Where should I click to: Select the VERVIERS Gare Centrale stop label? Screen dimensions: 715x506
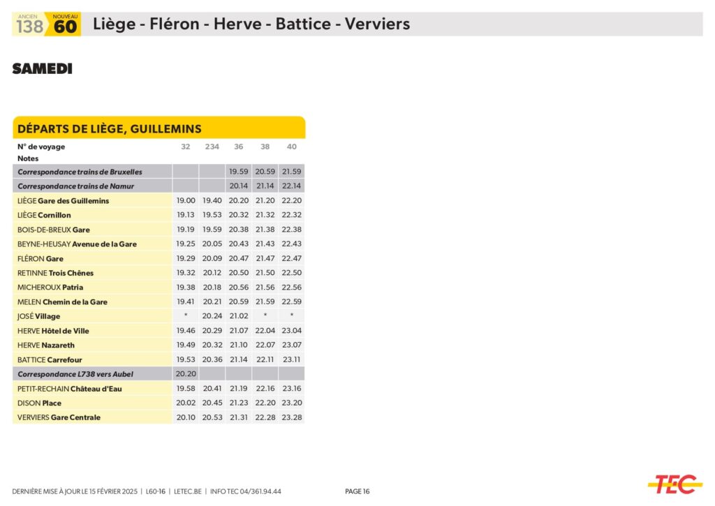coord(59,417)
